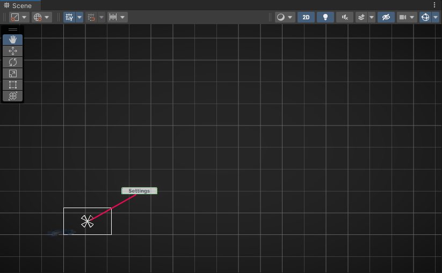Toggle gizmos visibility button
This screenshot has height=273, width=442.
[x=425, y=17]
